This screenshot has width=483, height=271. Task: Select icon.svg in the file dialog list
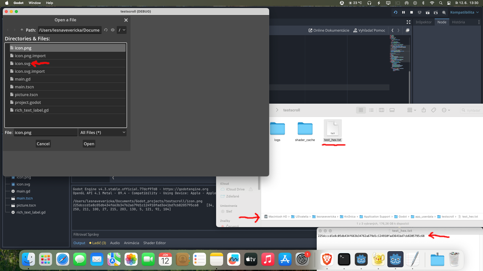[x=23, y=63]
